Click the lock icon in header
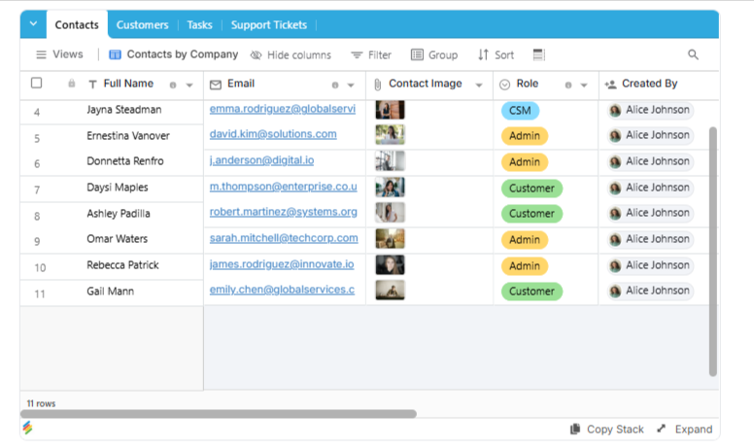This screenshot has width=754, height=448. tap(72, 84)
